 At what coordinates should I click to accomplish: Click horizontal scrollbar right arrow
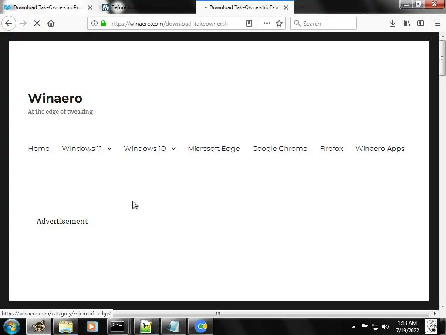click(x=435, y=314)
